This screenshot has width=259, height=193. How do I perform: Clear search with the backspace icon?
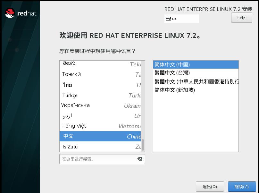(140, 159)
